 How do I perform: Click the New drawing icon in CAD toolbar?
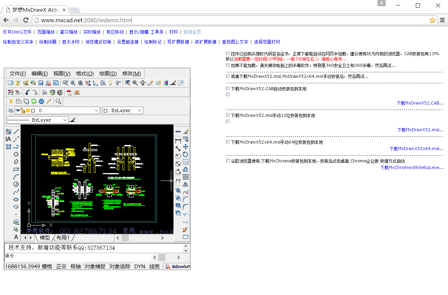point(11,83)
